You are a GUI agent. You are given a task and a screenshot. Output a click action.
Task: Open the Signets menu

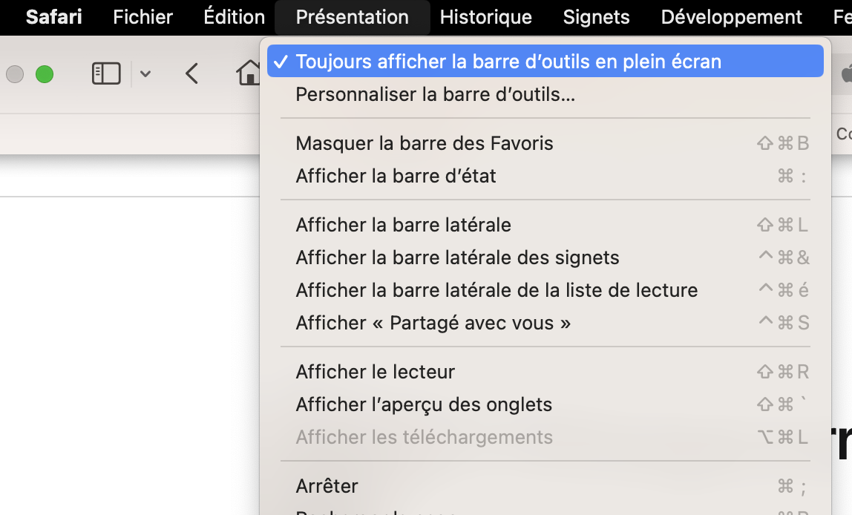596,17
